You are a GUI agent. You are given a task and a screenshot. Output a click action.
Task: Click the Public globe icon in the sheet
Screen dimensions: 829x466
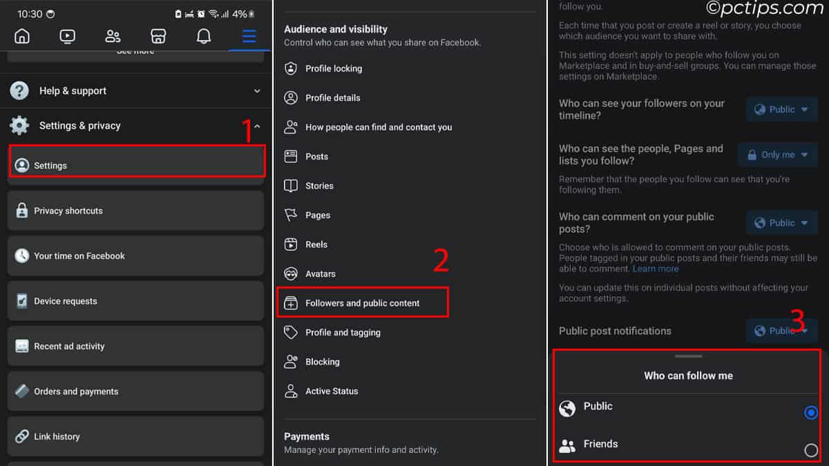[x=567, y=408]
